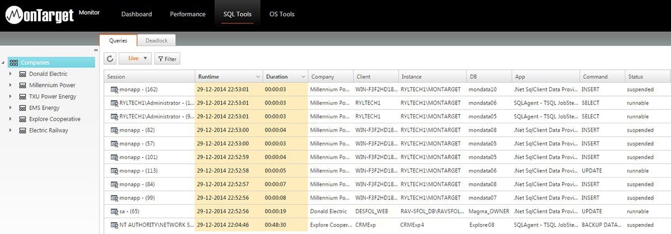
Task: Open the Duration column dropdown arrow
Action: pos(303,77)
